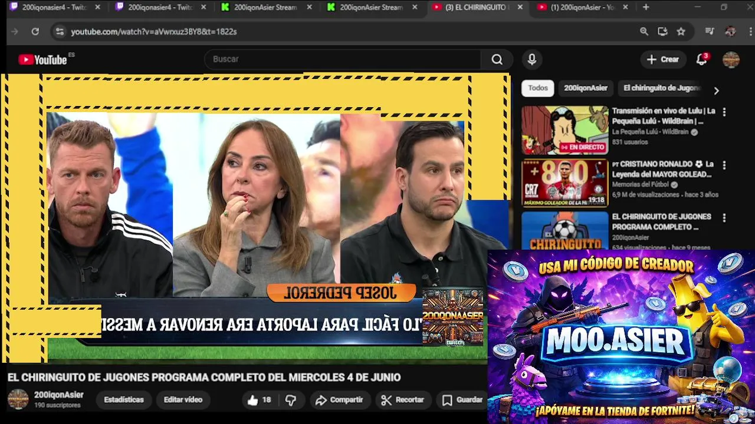Open CRISTIANO RONALDO La Leyenda video title
Viewport: 755px width, 424px height.
click(x=663, y=169)
